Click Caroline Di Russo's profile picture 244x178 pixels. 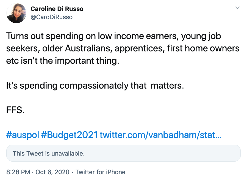click(16, 13)
